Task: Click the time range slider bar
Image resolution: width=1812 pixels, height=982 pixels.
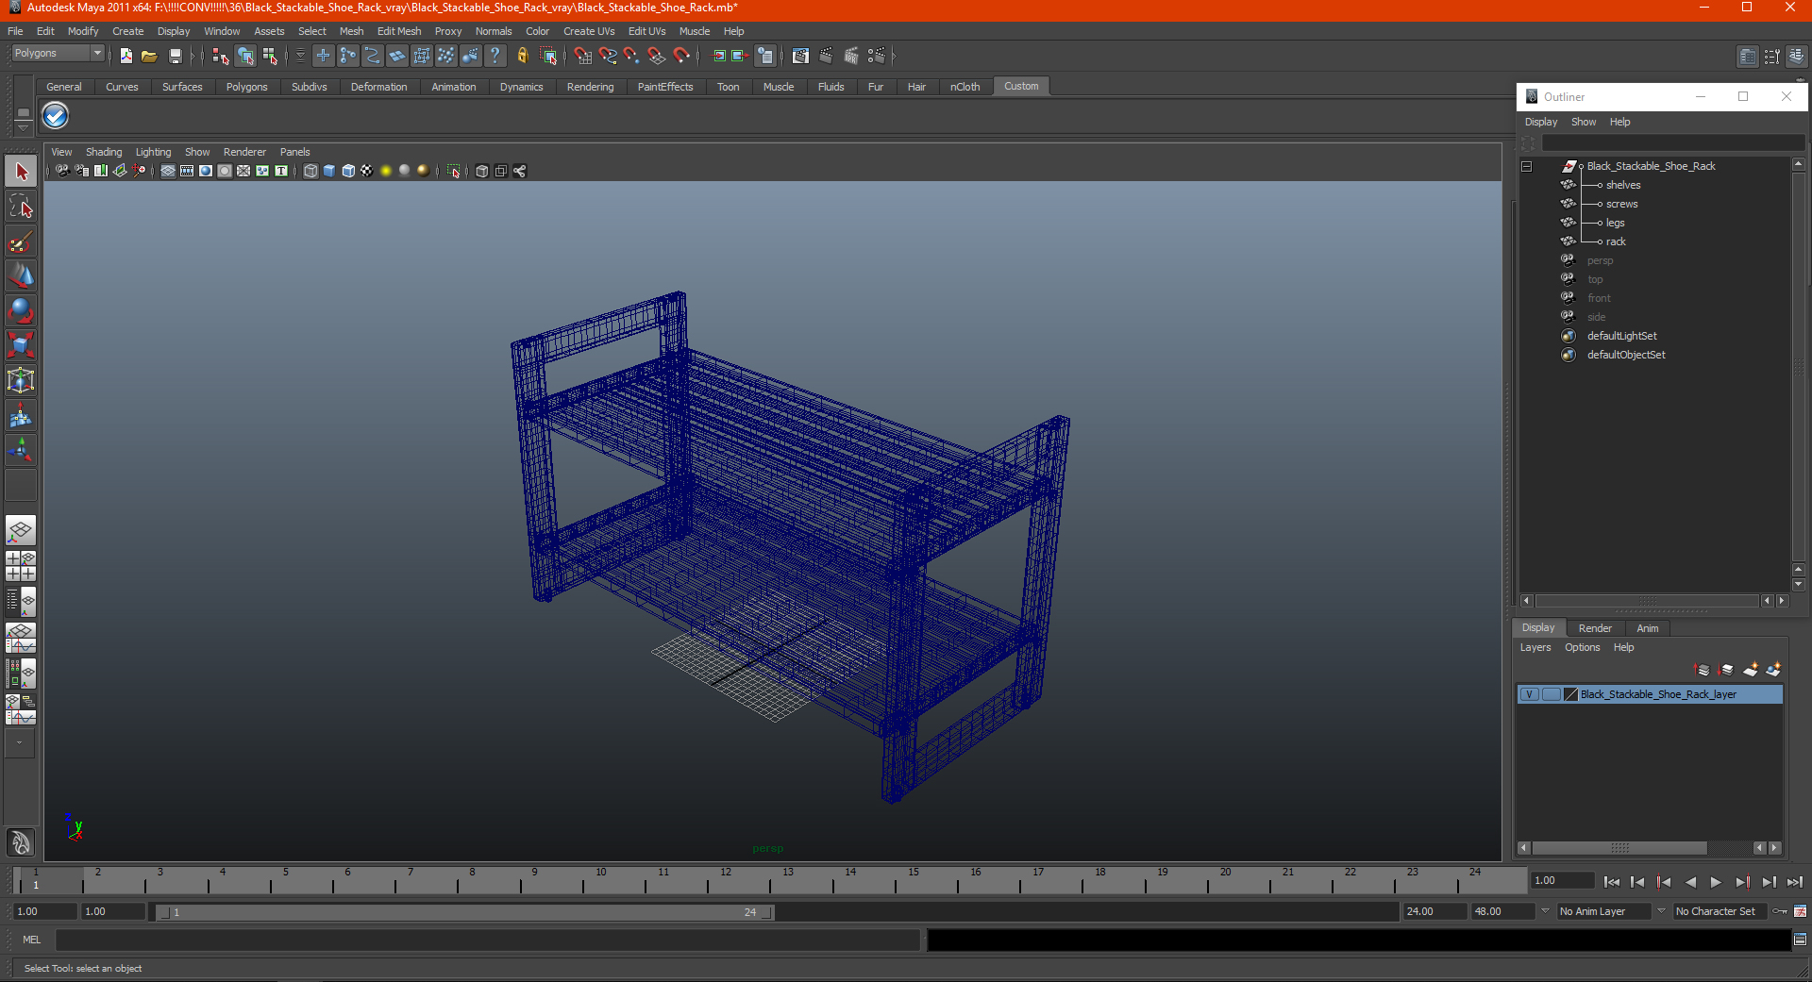Action: 464,912
